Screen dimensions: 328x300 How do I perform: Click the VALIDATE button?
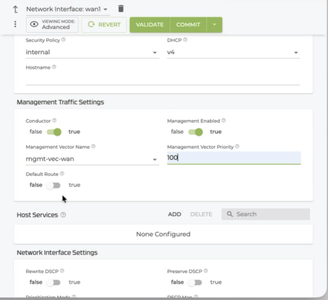pyautogui.click(x=150, y=25)
